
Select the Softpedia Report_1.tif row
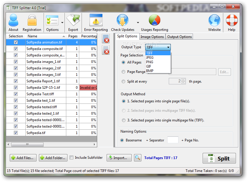pos(52,81)
